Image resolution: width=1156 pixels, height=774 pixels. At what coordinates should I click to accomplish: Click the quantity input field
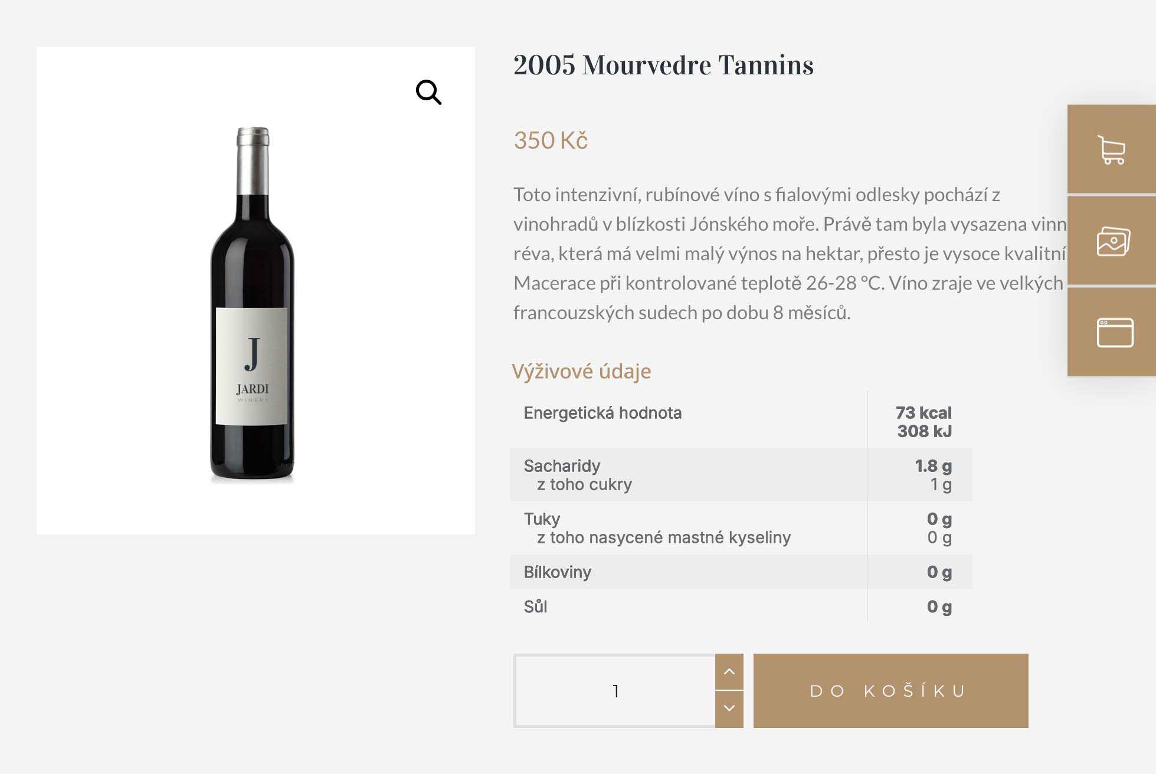click(x=615, y=691)
